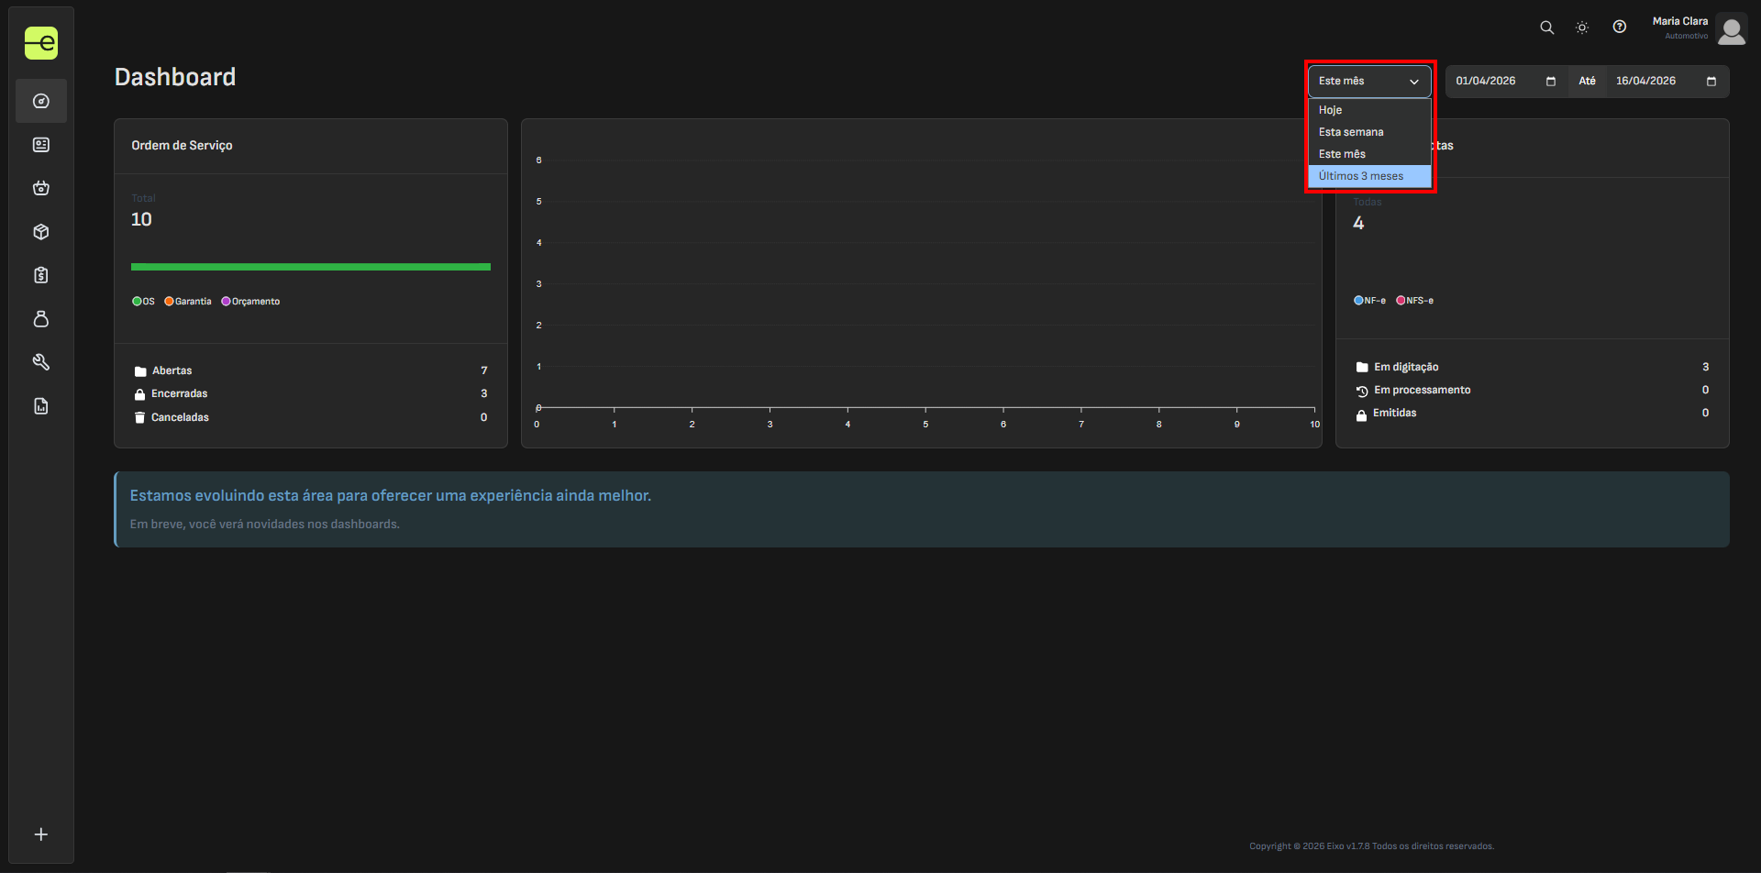Image resolution: width=1761 pixels, height=873 pixels.
Task: Click folder icon next to Abertas
Action: click(140, 371)
